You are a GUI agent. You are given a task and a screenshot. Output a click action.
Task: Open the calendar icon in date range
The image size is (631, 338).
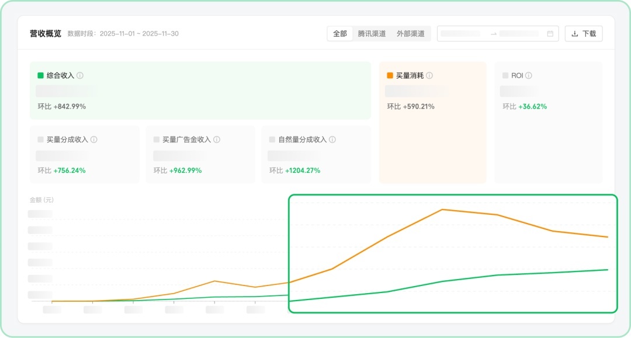(550, 34)
